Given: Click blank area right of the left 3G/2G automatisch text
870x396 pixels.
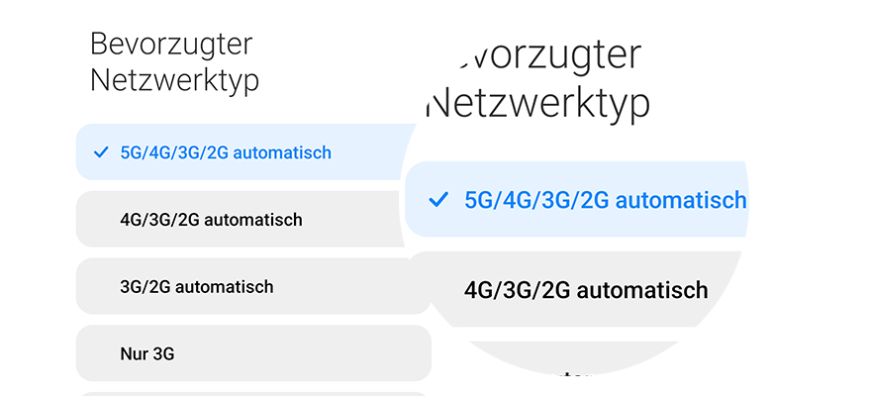Looking at the screenshot, I should click(346, 286).
